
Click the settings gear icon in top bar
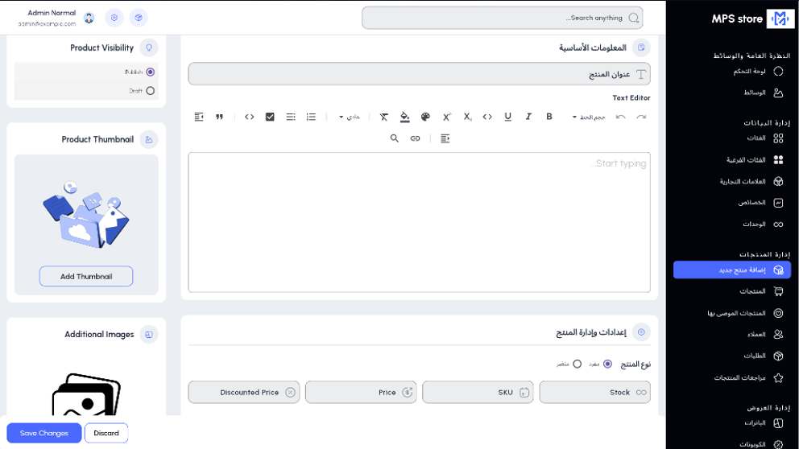(114, 18)
